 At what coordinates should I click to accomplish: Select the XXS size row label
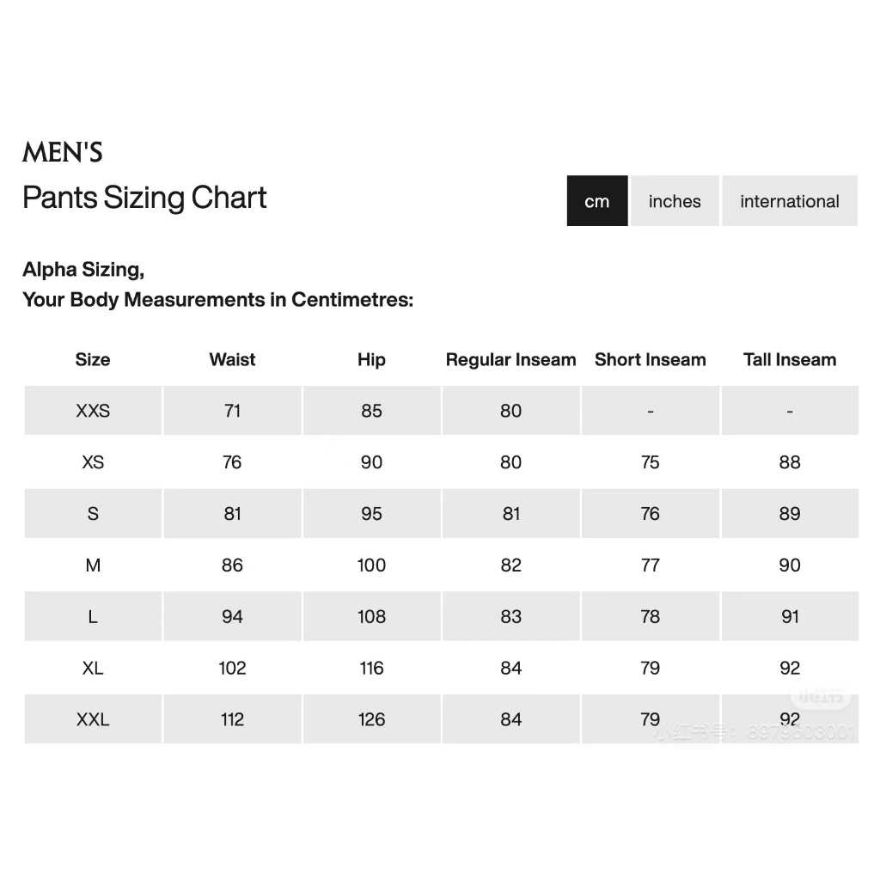click(93, 411)
